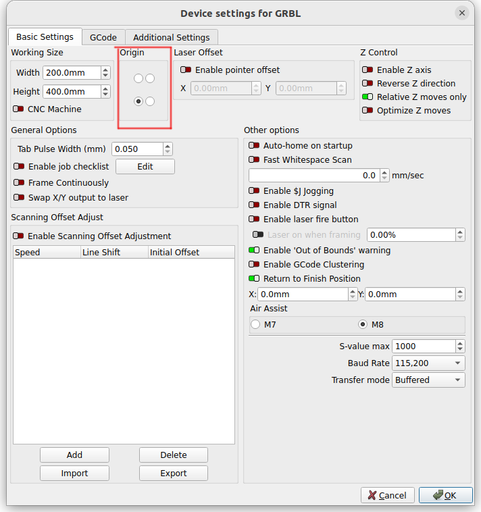Select the Basic Settings tab

45,36
